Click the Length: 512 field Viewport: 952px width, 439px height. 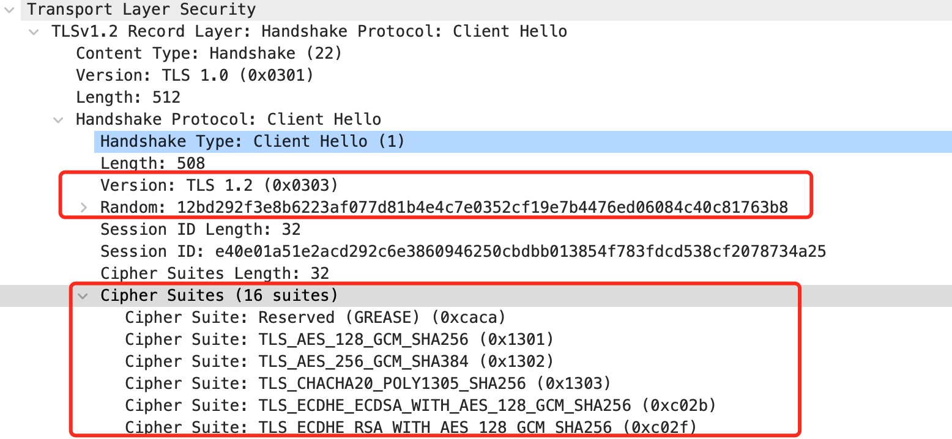128,97
